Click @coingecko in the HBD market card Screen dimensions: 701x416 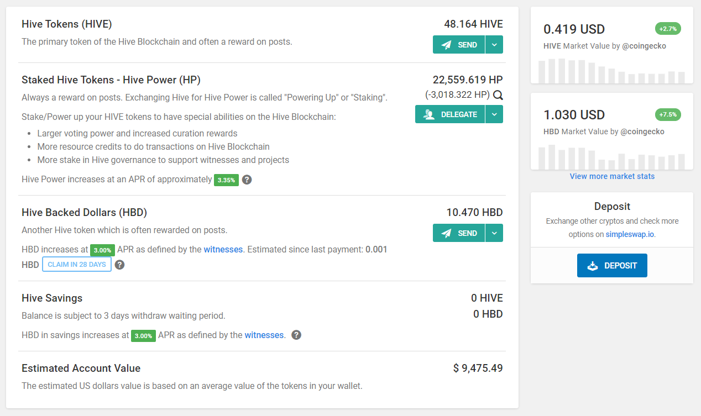[642, 131]
